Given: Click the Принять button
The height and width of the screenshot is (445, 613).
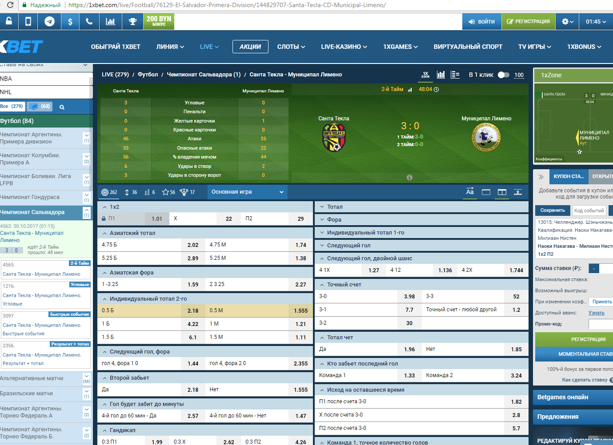Looking at the screenshot, I should click(x=602, y=302).
